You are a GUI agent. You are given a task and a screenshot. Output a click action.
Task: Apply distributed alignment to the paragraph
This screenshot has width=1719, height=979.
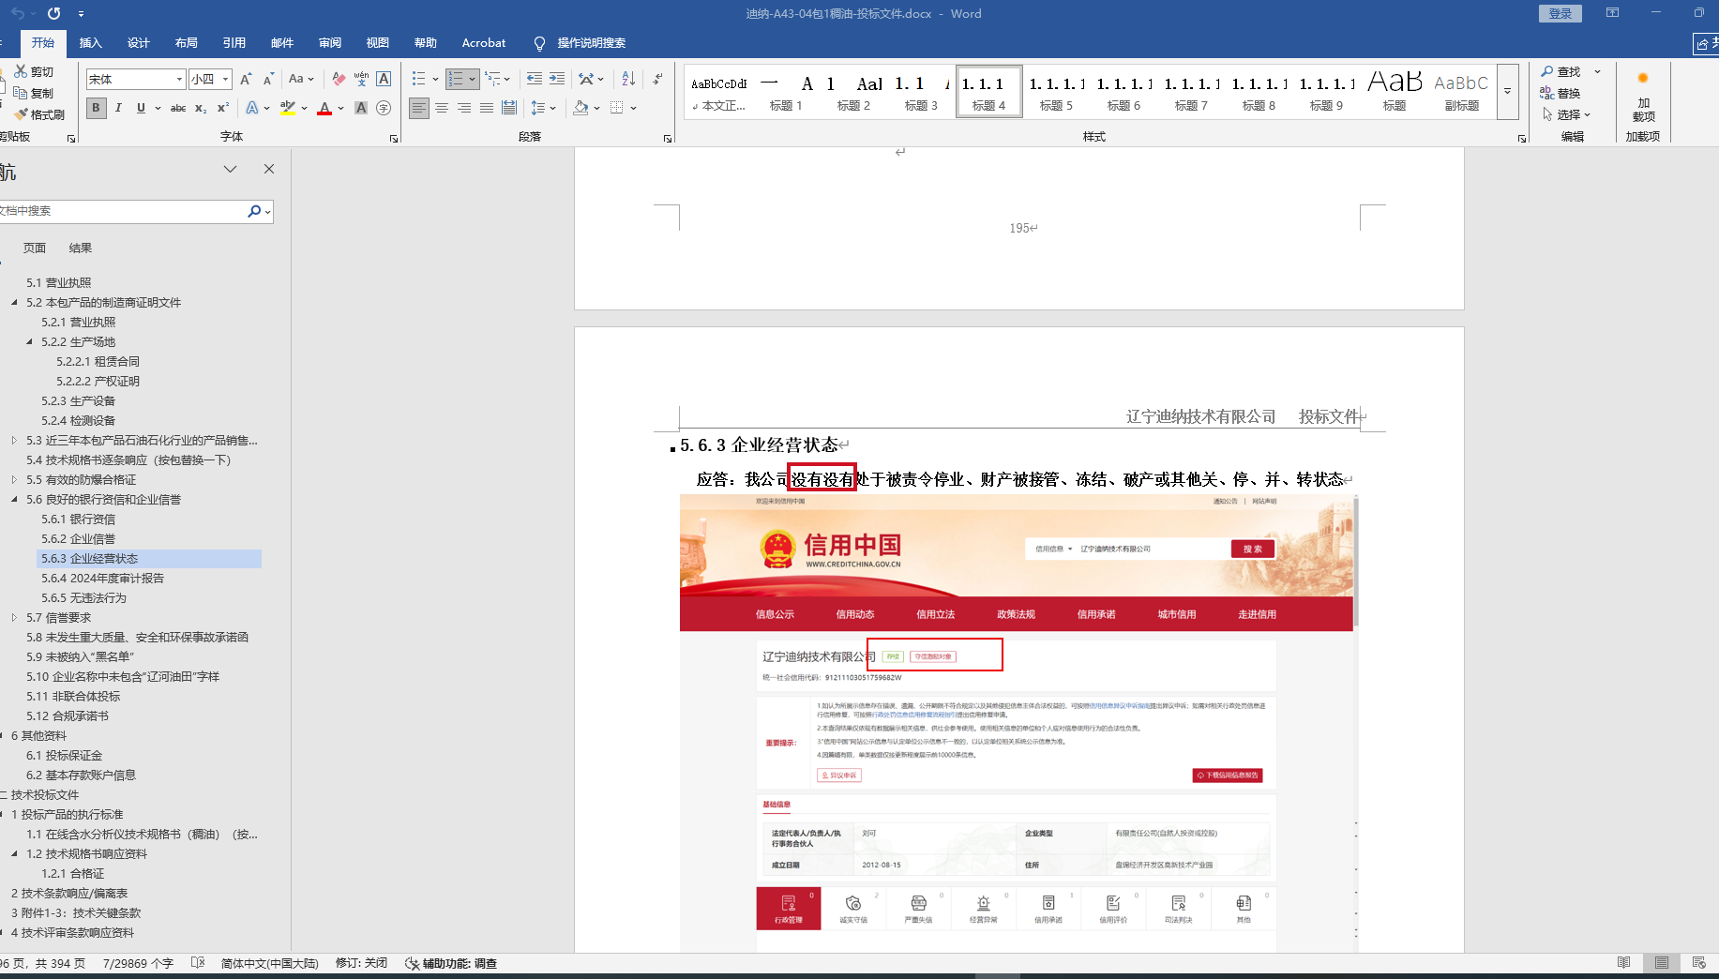(x=509, y=109)
